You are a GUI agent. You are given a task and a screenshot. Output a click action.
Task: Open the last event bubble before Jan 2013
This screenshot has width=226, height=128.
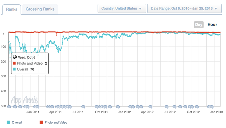coord(211,107)
